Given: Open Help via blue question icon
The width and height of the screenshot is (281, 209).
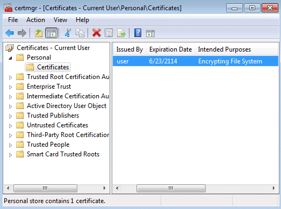Looking at the screenshot, I should (138, 33).
